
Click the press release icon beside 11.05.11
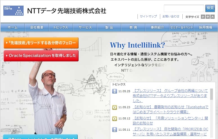point(114,129)
